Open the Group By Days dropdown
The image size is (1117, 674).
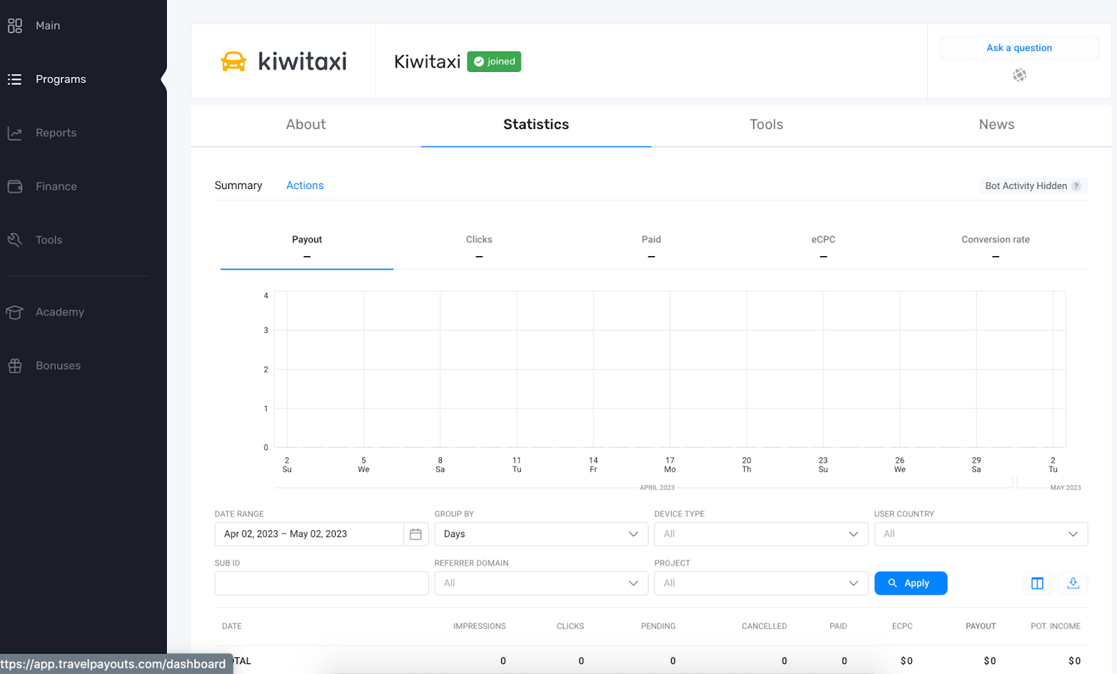[x=541, y=534]
